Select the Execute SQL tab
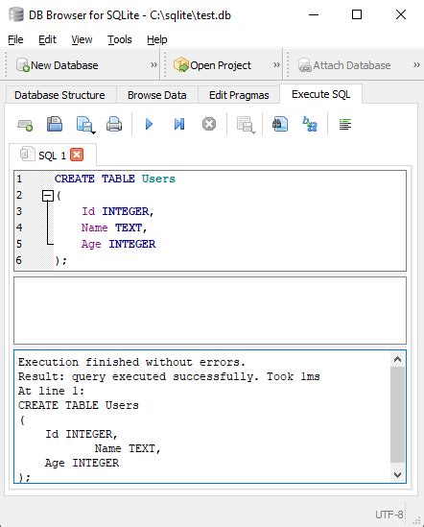Viewport: 424px width, 527px height. click(320, 94)
